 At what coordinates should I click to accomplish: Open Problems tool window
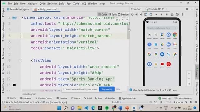25,98
